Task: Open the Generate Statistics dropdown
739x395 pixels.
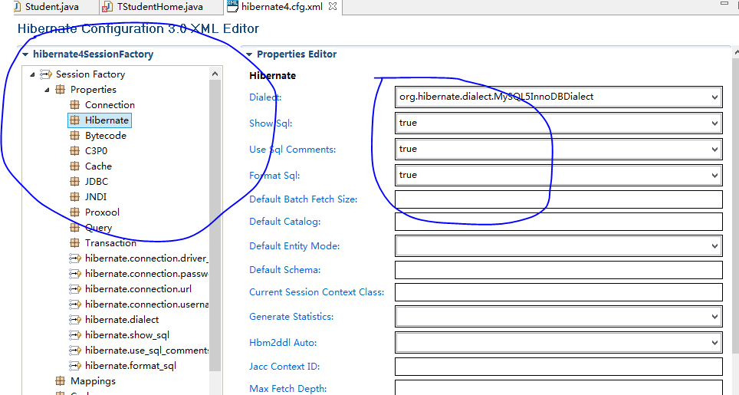Action: pyautogui.click(x=714, y=317)
